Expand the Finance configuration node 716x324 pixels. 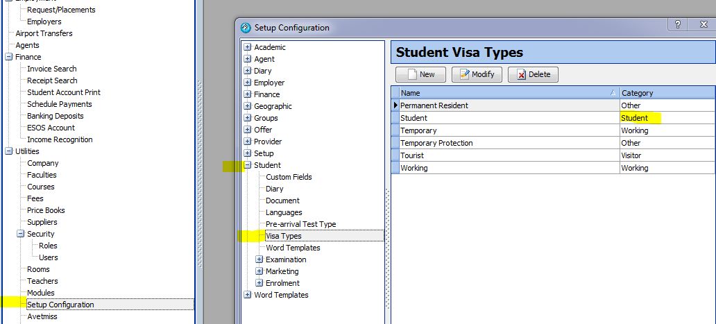click(248, 94)
